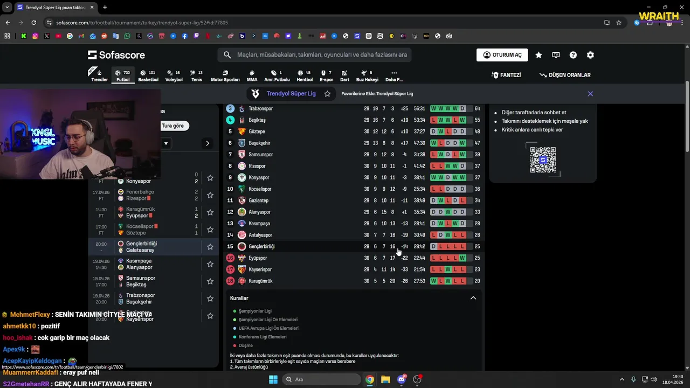Screen dimensions: 690x388
Task: Favorite the Gençlerbirliği vs Galatasaray match
Action: pos(210,247)
